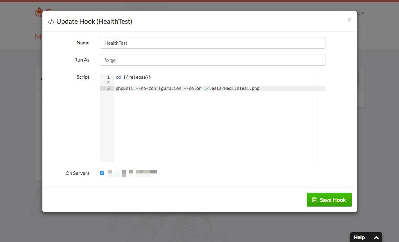Screen dimensions: 399x242
Task: Click line number 2 in script gutter
Action: 108,83
